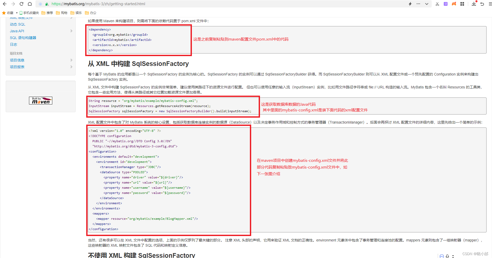Open the four-squares extensions grid icon
492x258 pixels.
(x=462, y=4)
